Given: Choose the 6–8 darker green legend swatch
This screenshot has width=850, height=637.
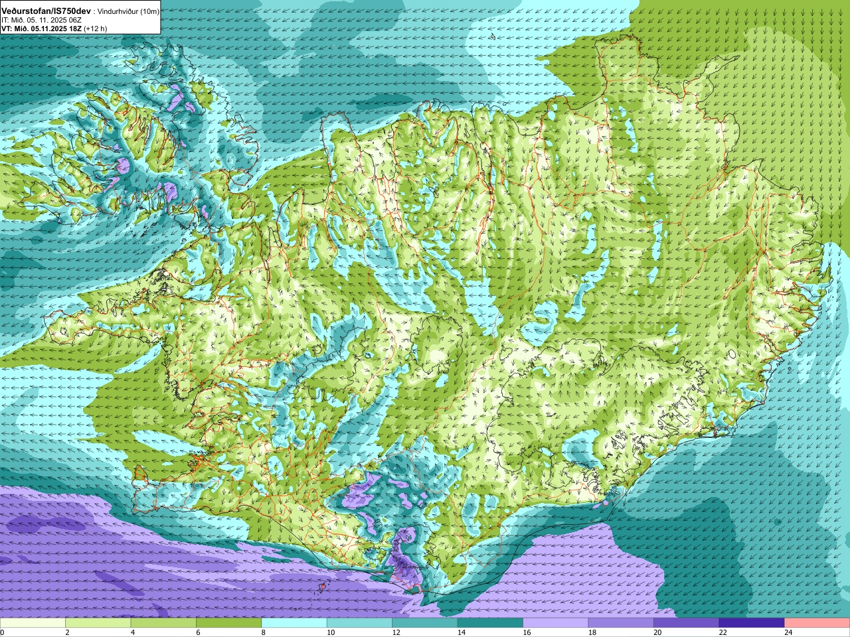Looking at the screenshot, I should click(x=229, y=623).
